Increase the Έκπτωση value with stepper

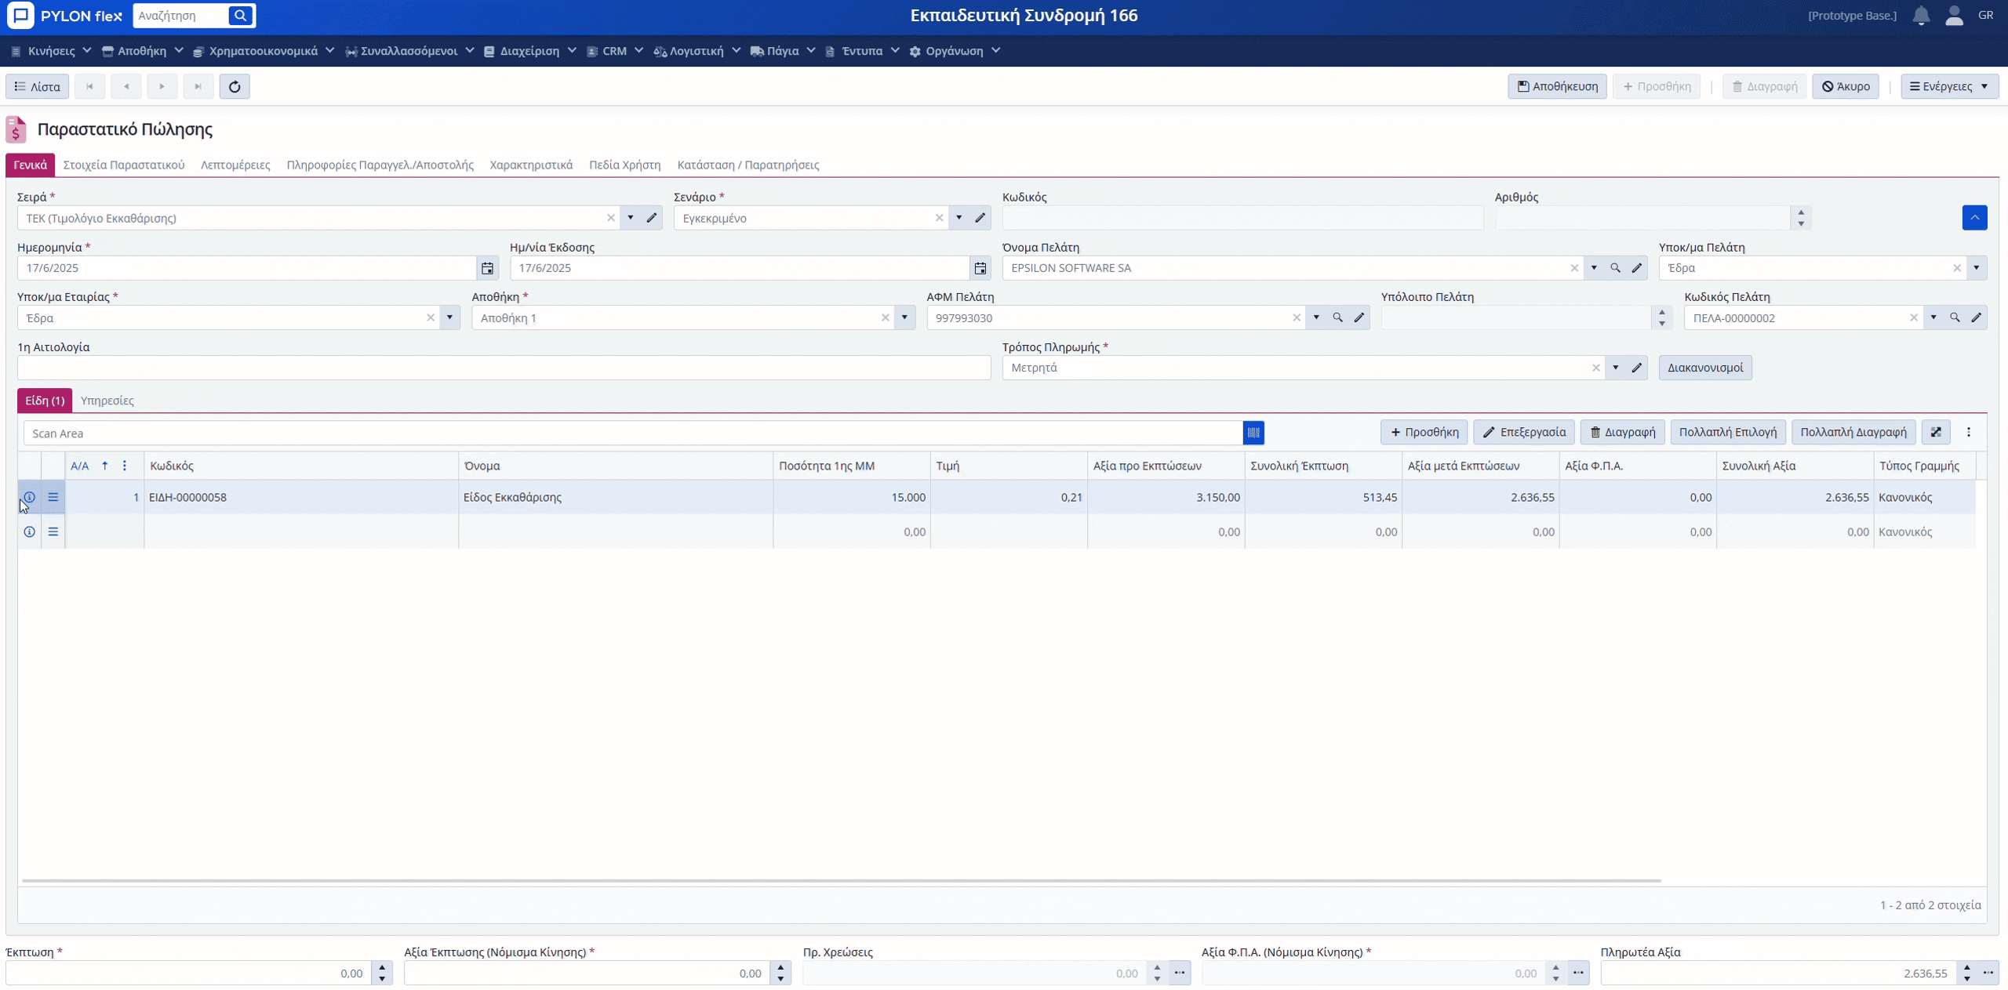click(x=383, y=968)
